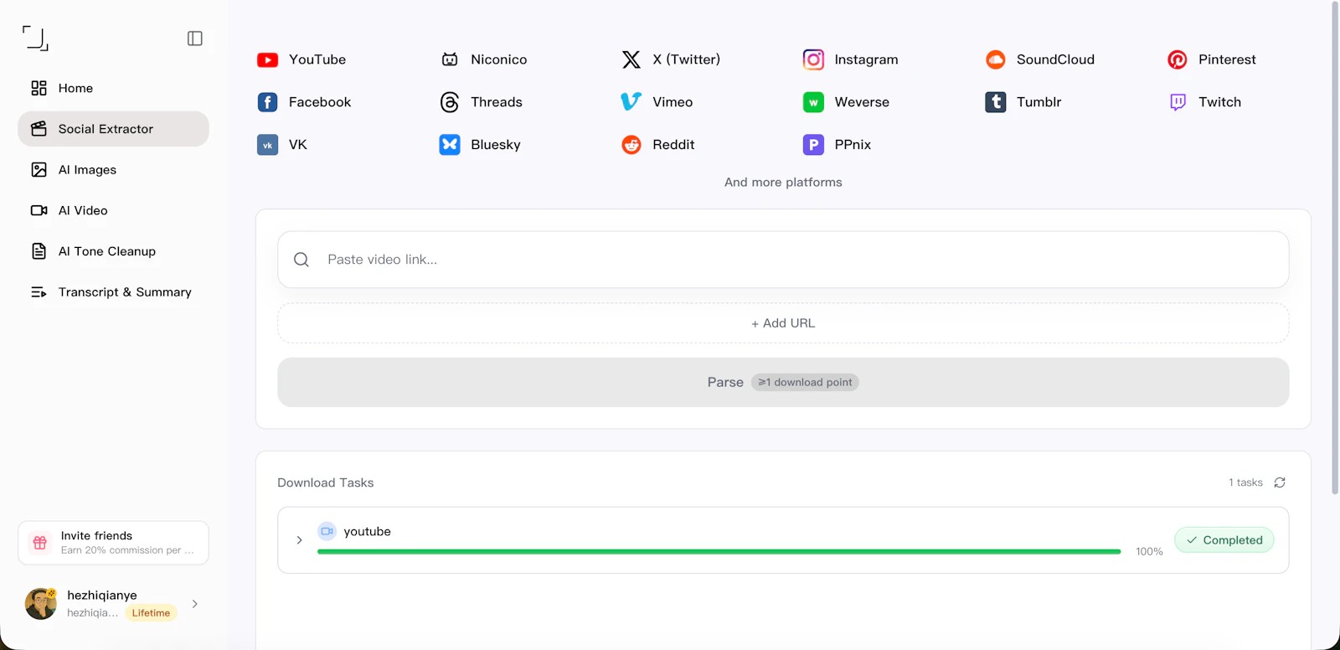Image resolution: width=1340 pixels, height=650 pixels.
Task: Click the PPnix label text
Action: coord(853,145)
